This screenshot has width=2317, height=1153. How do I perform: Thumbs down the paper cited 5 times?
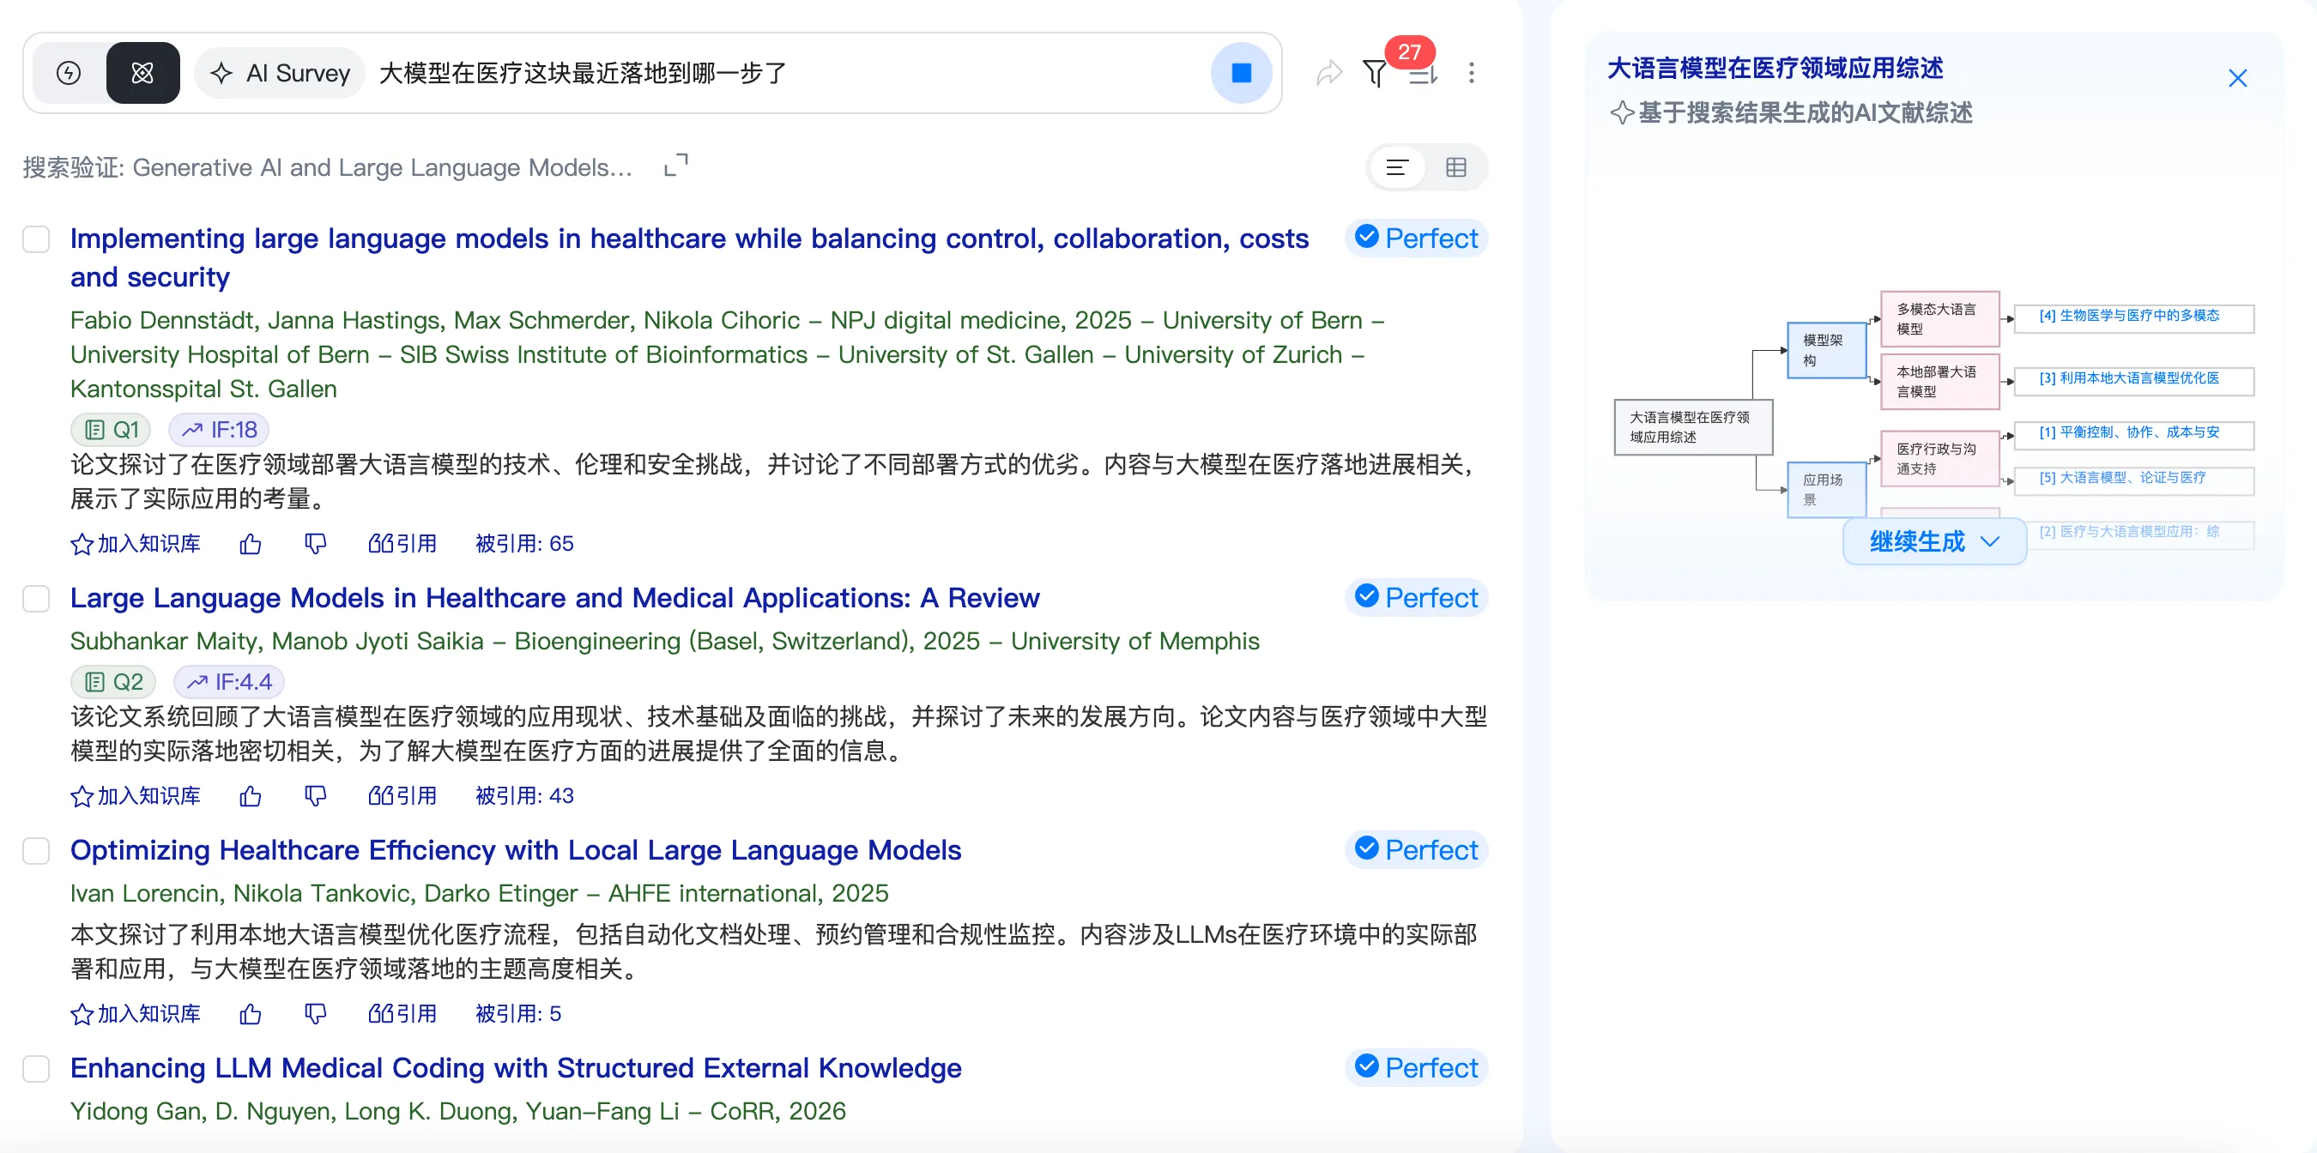[x=315, y=1014]
